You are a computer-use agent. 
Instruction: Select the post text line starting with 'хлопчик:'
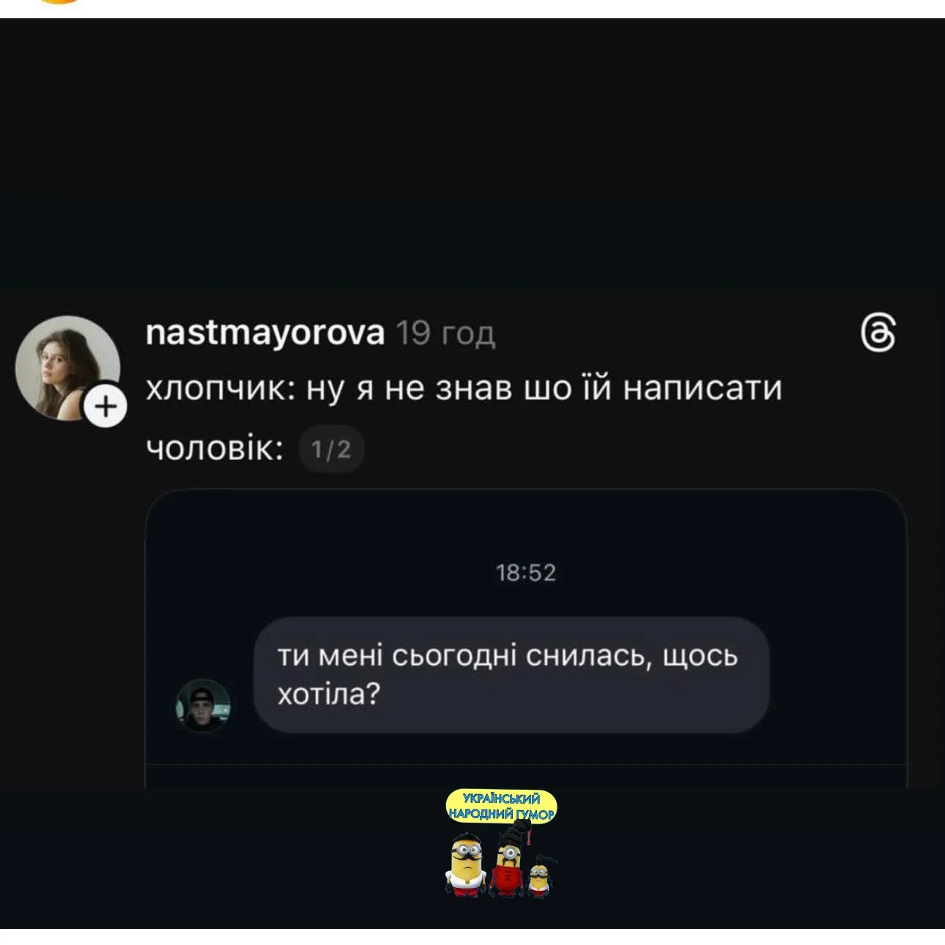tap(464, 388)
